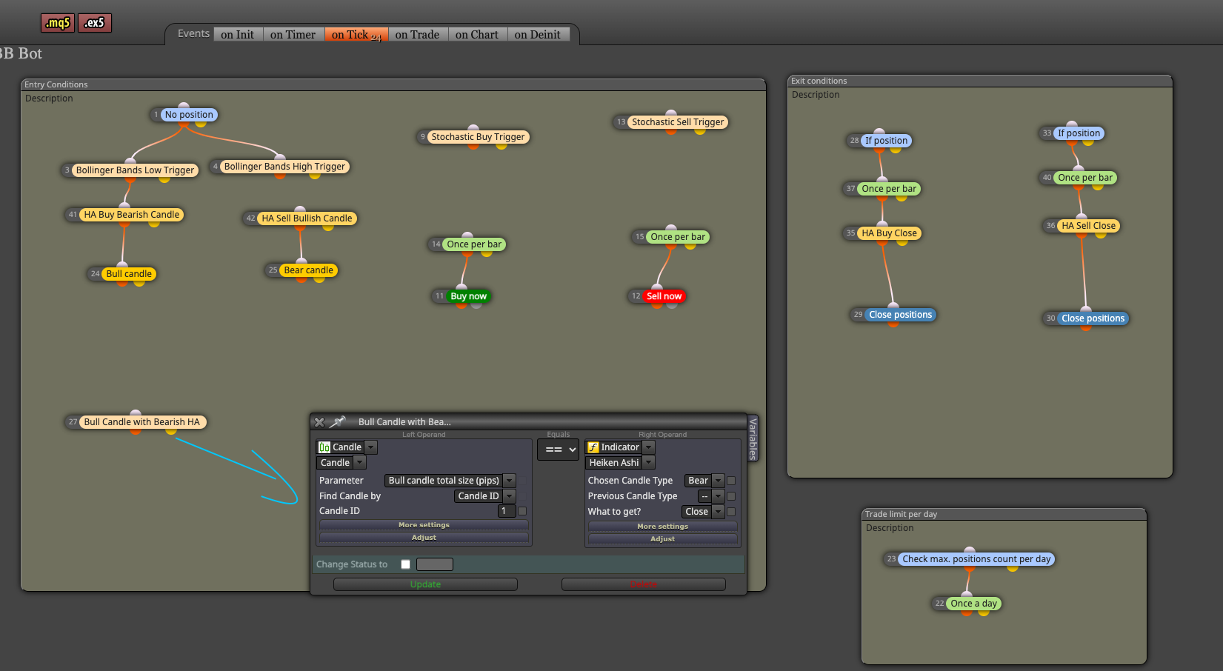1223x671 pixels.
Task: Expand the Bull candle total size parameter dropdown
Action: (510, 481)
